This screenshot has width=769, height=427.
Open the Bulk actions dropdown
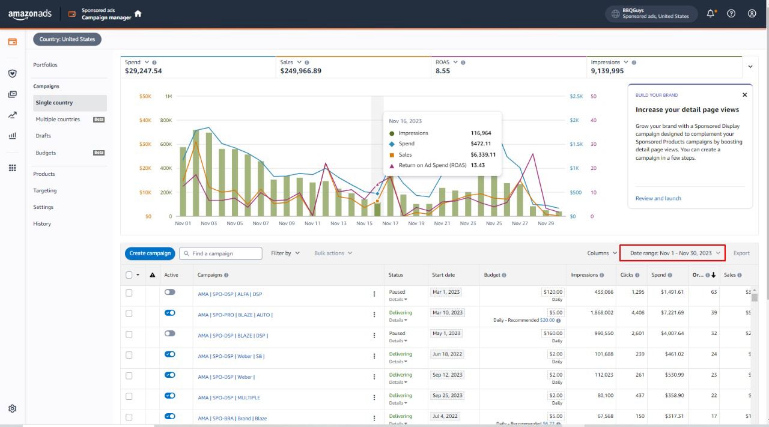[x=333, y=253]
